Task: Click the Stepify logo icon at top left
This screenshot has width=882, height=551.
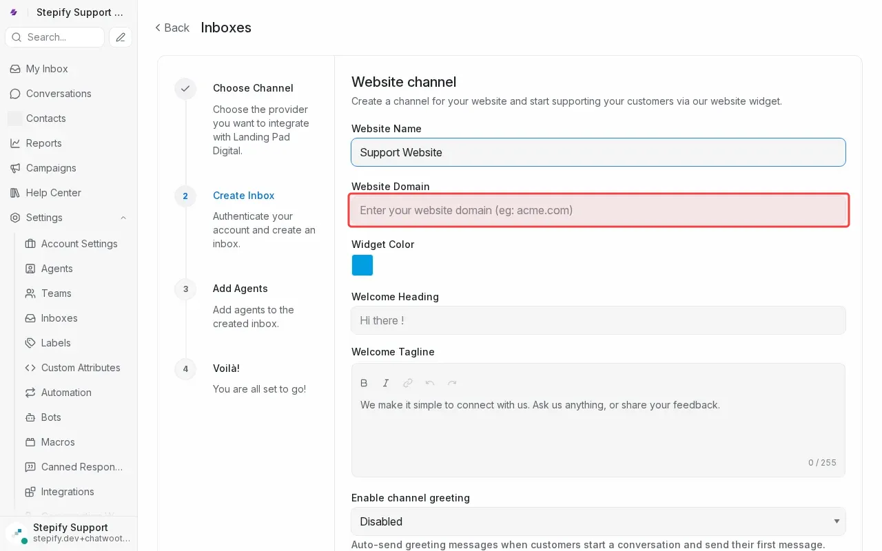Action: point(14,12)
